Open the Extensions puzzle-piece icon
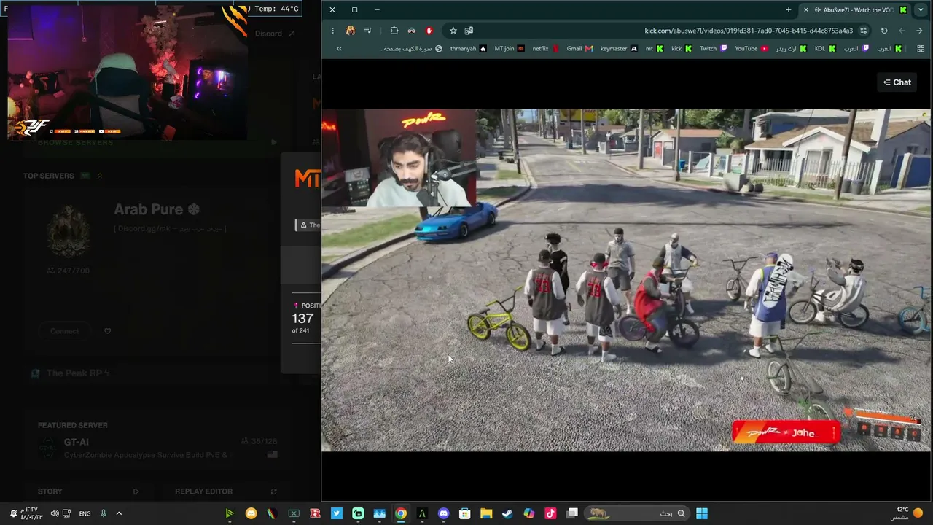 pos(394,31)
